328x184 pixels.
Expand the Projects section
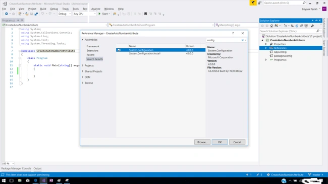(x=83, y=65)
